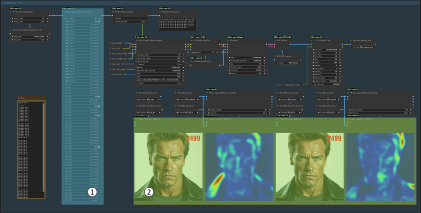Click the Get_STR_prompt node
Viewport: 421px width, 213px height.
(x=118, y=54)
